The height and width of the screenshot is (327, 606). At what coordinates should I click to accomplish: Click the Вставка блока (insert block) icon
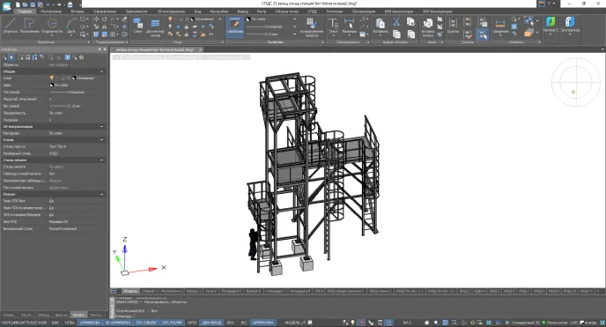[428, 27]
